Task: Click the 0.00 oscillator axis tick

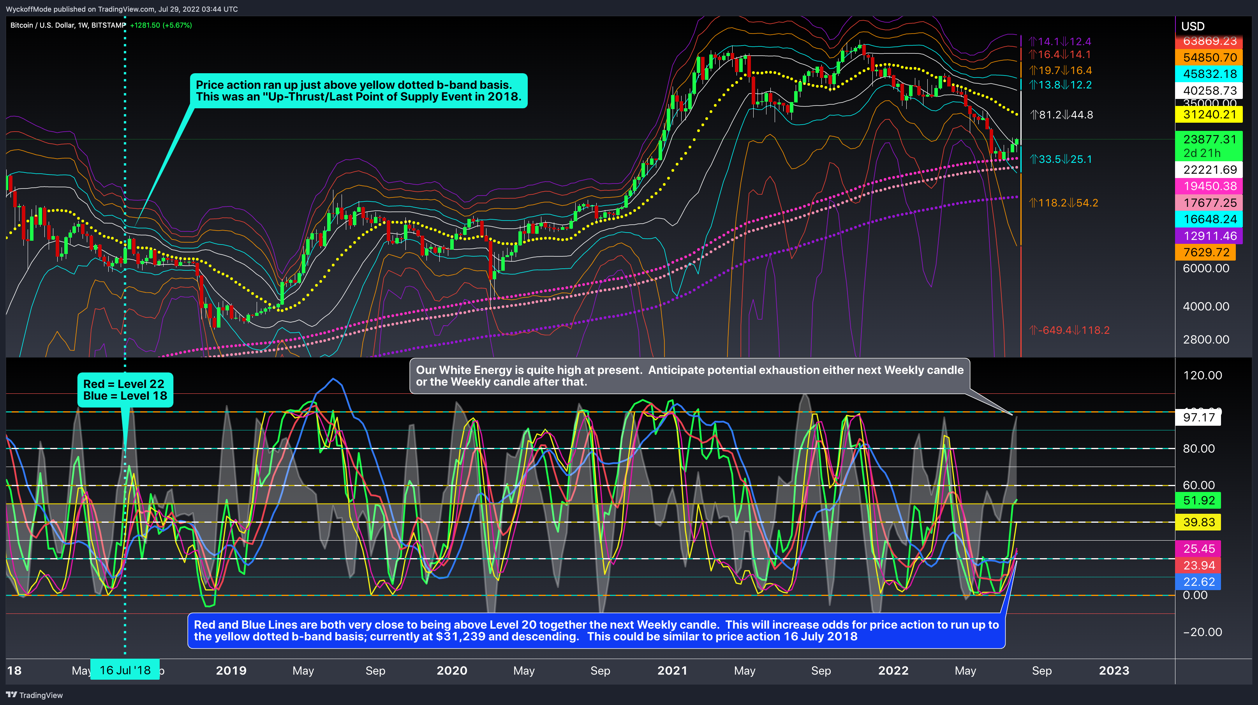Action: (1195, 595)
